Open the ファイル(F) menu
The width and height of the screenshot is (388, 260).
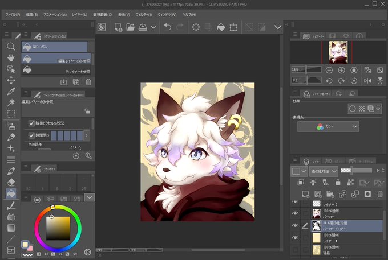[13, 15]
